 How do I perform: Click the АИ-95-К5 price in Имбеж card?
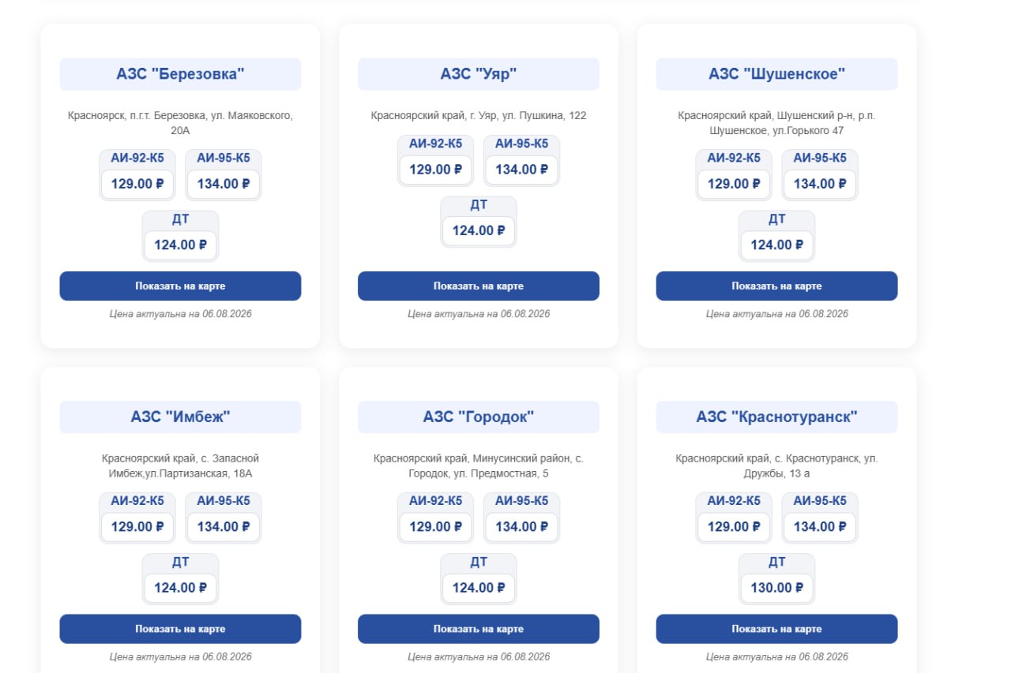[x=224, y=527]
